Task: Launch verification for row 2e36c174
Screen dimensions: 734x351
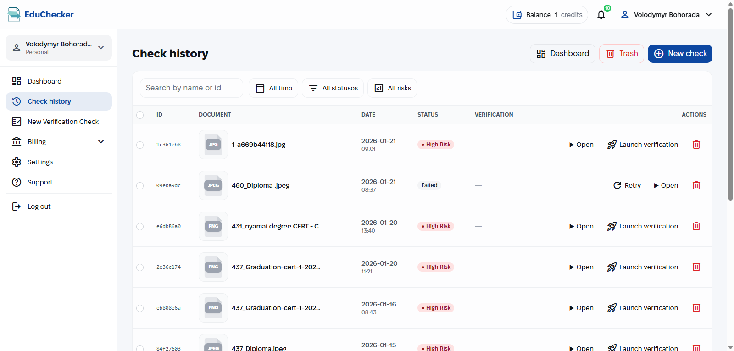Action: coord(642,267)
